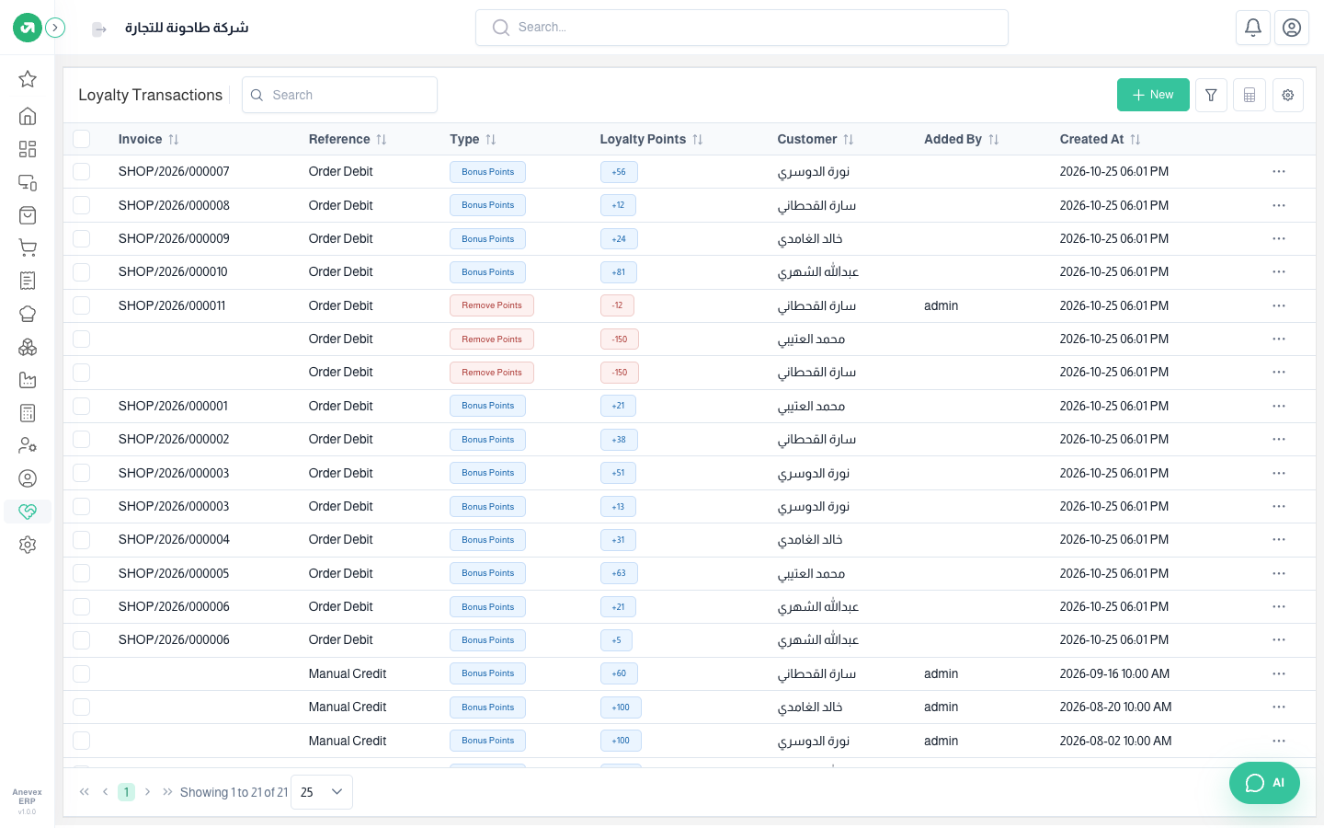Screen dimensions: 1324x828
Task: Click the global Search box at top
Action: [742, 28]
